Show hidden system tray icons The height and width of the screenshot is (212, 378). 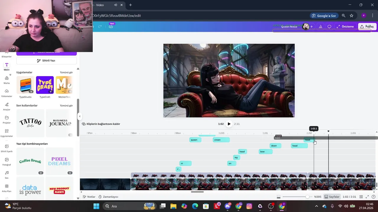317,206
